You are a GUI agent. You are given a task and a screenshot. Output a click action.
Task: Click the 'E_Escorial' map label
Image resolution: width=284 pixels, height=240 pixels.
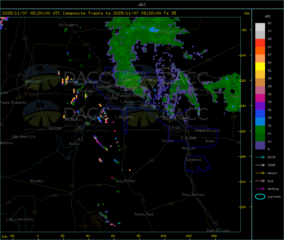tap(117, 108)
